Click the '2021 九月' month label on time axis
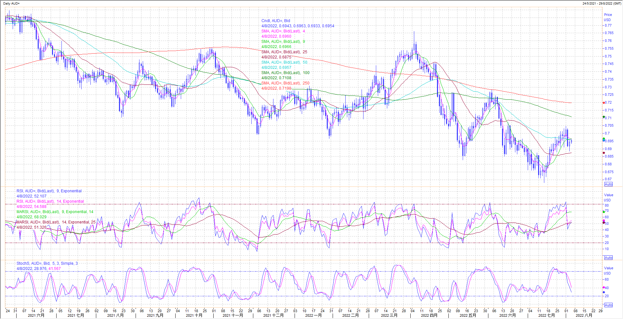The width and height of the screenshot is (623, 319). tap(155, 315)
